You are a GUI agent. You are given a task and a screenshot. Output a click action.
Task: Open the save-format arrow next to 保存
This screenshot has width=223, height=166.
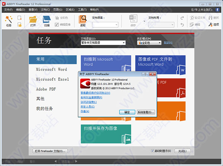144,21
